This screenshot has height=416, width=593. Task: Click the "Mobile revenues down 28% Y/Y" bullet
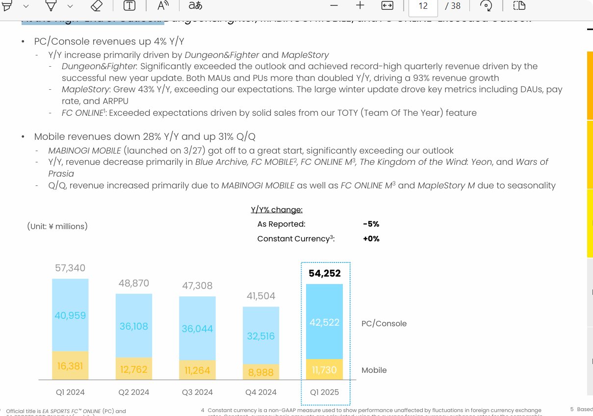pos(145,136)
